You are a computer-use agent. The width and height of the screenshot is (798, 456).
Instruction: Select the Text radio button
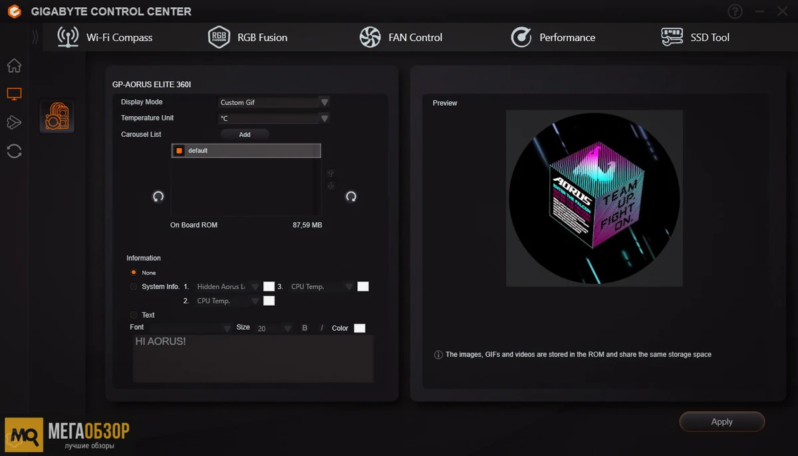point(134,315)
